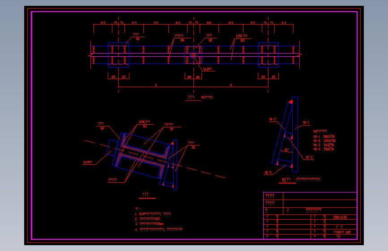Select the N1-1 leader callout on the detail view
388x251 pixels.
click(x=306, y=122)
